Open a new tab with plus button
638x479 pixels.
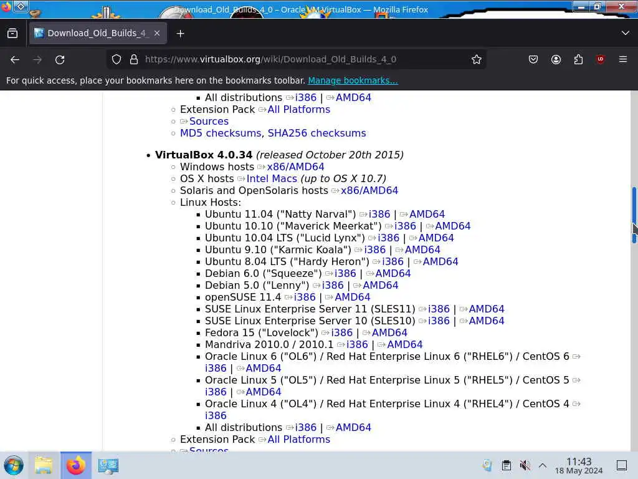point(180,34)
